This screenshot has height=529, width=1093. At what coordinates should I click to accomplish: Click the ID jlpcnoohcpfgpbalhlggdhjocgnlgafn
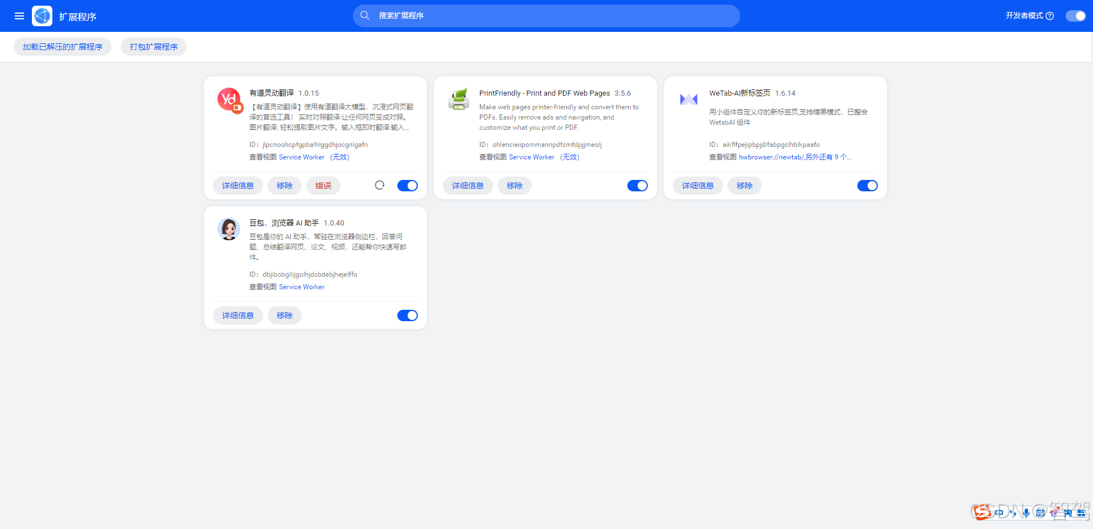[315, 145]
